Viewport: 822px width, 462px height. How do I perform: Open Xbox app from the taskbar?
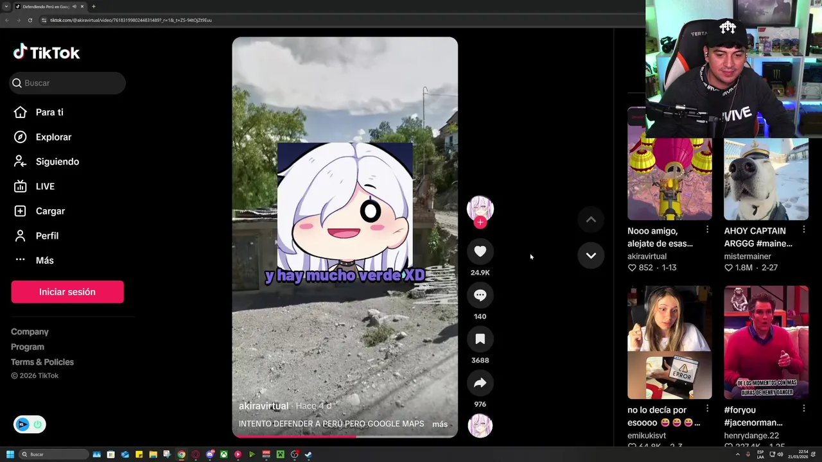(x=223, y=454)
